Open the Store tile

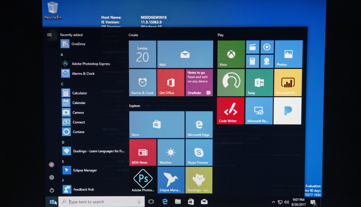coord(156,124)
